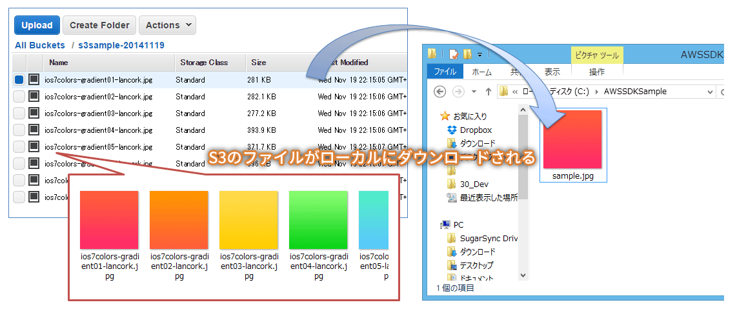
Task: Select the ios7colors-gradient02-lancork.jpg file name in S3 list
Action: [98, 97]
